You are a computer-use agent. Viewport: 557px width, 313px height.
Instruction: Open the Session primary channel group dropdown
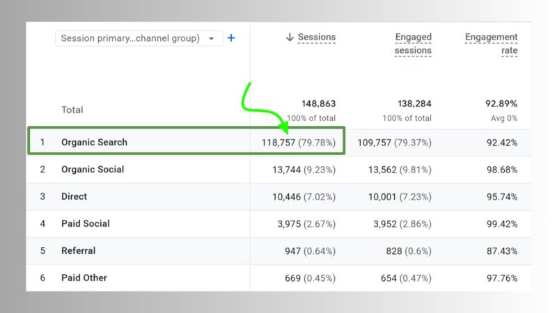(139, 38)
